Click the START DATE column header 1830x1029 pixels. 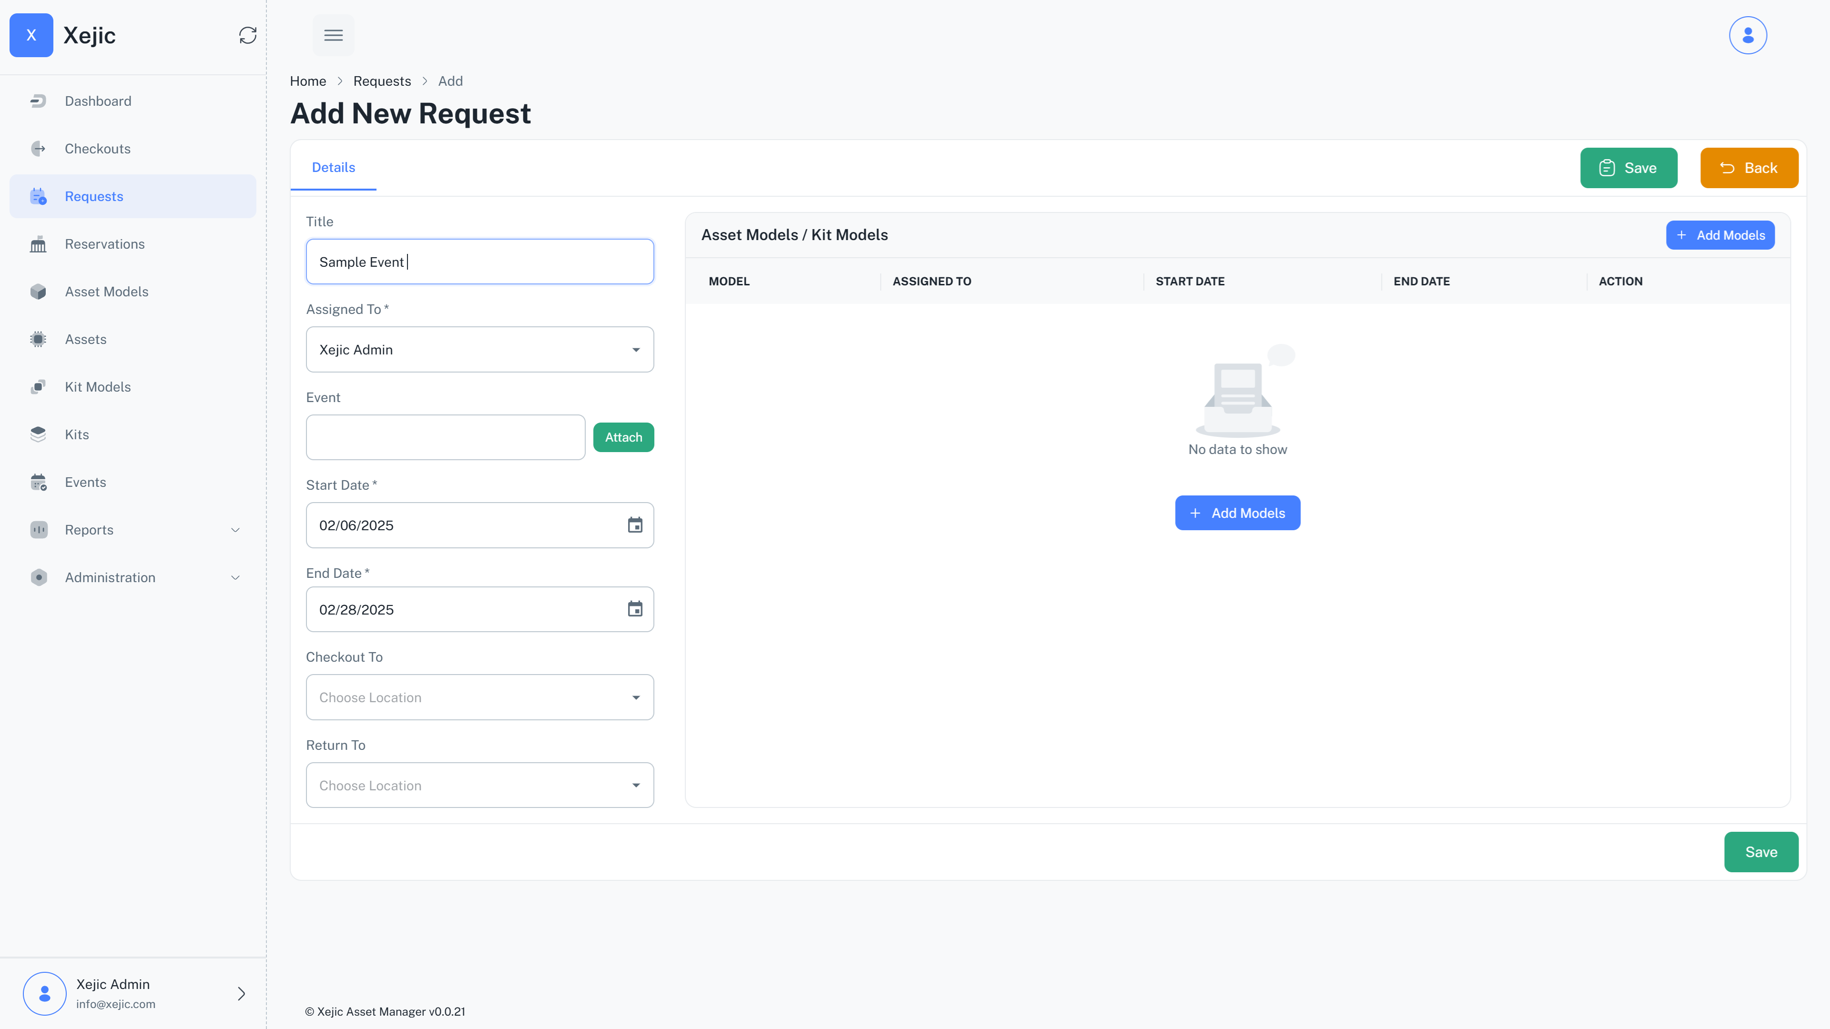tap(1190, 281)
